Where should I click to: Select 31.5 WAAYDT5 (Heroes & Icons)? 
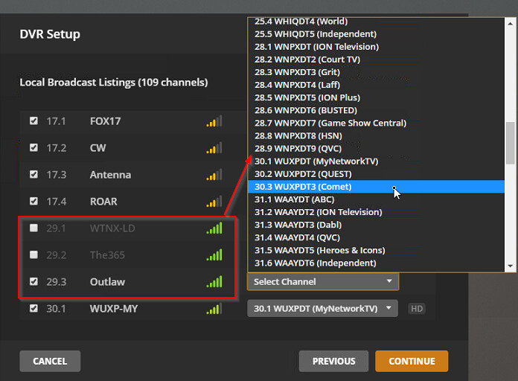[x=376, y=250]
